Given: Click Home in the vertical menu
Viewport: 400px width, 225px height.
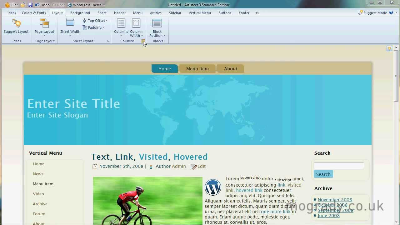Looking at the screenshot, I should 38,164.
